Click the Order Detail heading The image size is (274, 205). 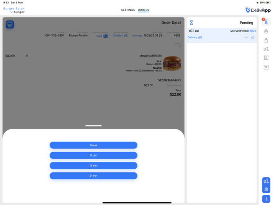(x=171, y=23)
